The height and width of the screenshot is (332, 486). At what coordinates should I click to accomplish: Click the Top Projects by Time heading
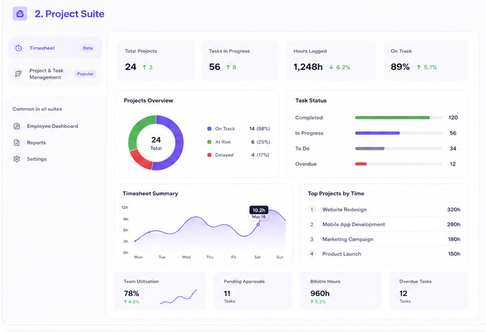click(336, 193)
